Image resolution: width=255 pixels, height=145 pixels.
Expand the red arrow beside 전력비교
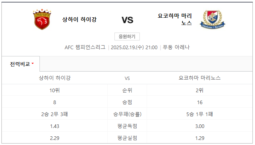[33, 64]
